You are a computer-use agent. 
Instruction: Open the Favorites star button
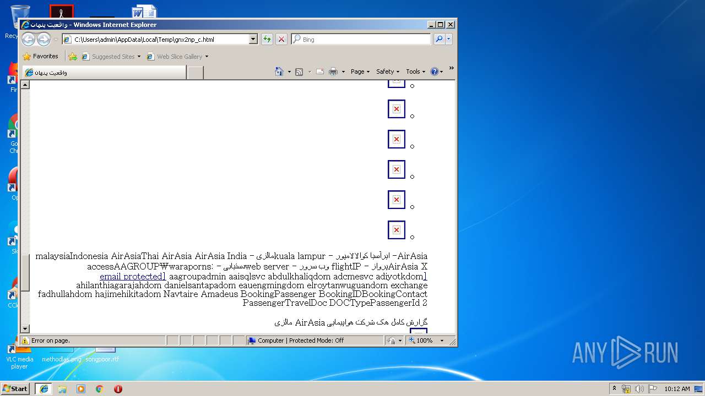(x=40, y=56)
